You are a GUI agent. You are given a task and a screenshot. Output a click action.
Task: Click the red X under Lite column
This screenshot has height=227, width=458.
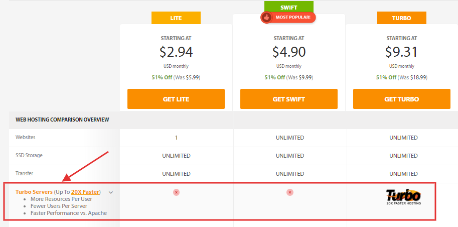[176, 192]
